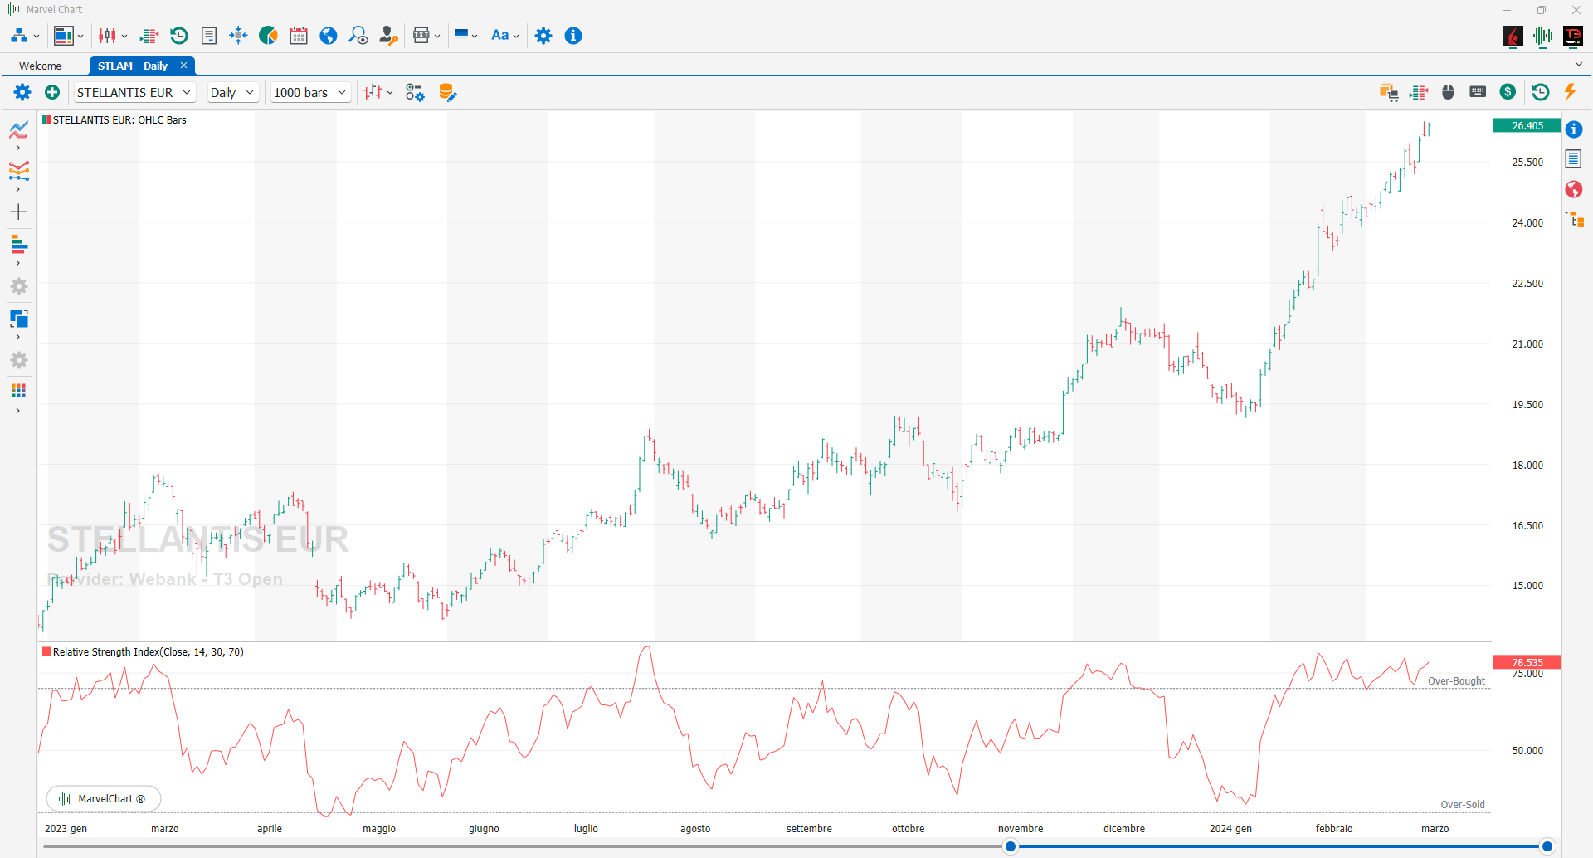This screenshot has width=1593, height=858.
Task: Expand the 1000 bars dropdown
Action: tap(309, 92)
